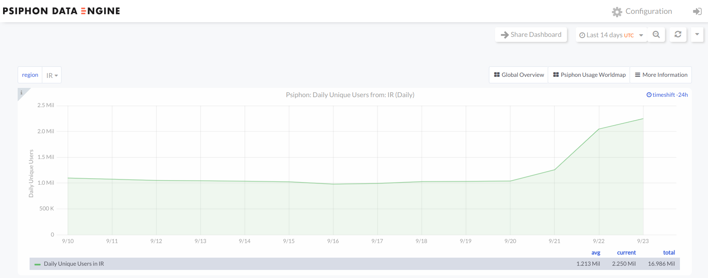The image size is (708, 278).
Task: Click the panel title Psiphon: Daily Unique Users
Action: pyautogui.click(x=350, y=95)
